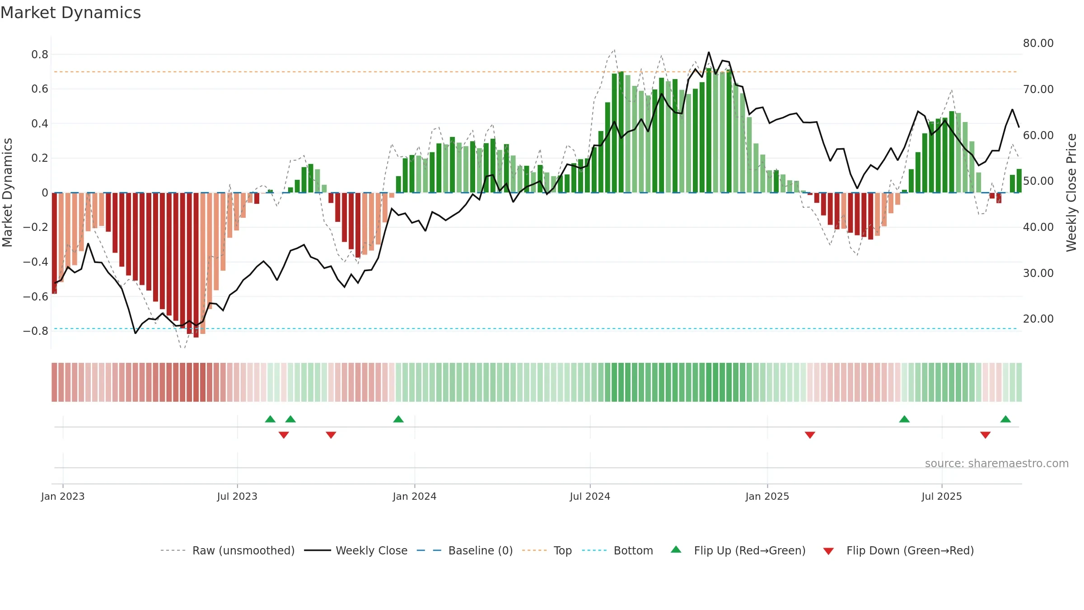1084x610 pixels.
Task: Click the deepest red bar near −0.8
Action: [x=196, y=265]
